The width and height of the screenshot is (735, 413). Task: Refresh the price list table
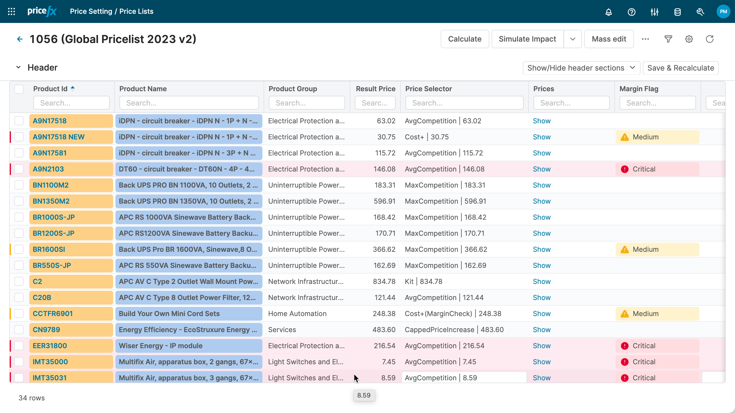pyautogui.click(x=709, y=39)
